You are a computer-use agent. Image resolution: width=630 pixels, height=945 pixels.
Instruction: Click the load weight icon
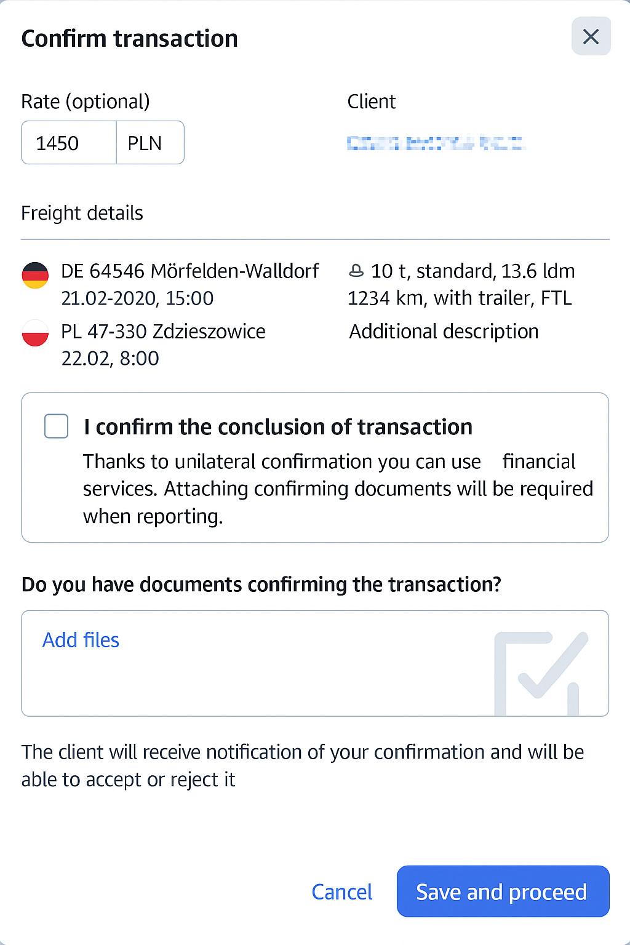356,271
